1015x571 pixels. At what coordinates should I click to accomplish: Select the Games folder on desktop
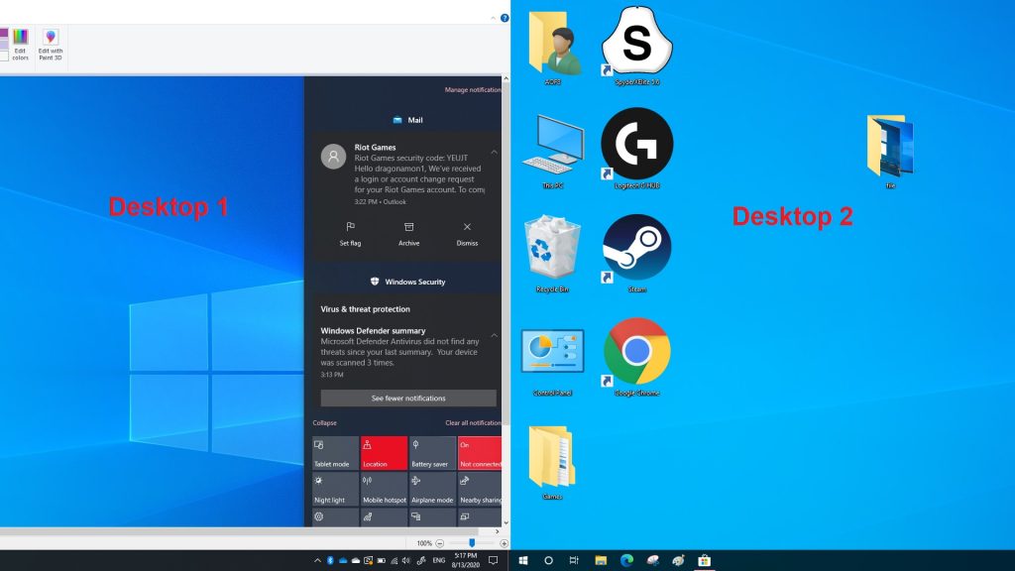point(552,462)
